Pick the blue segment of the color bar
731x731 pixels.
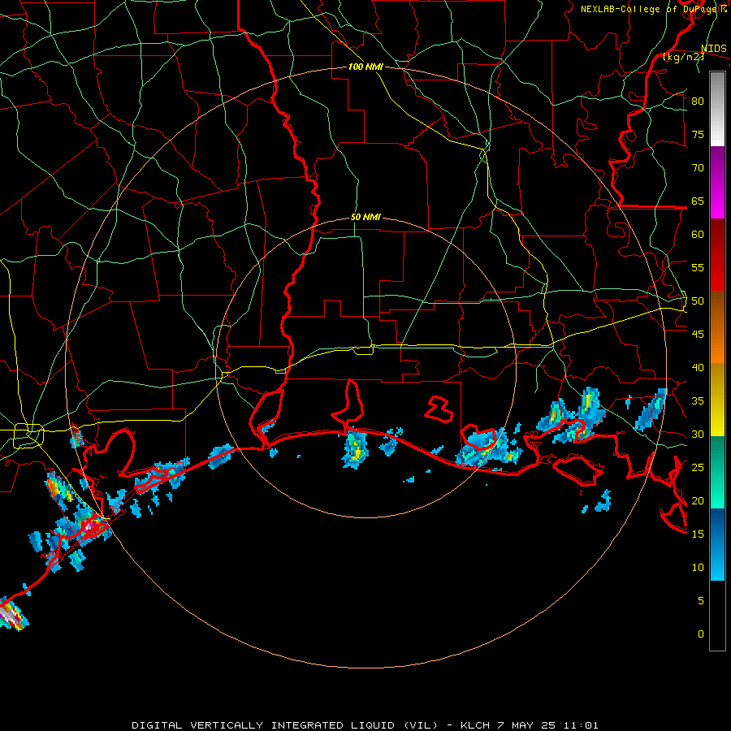(717, 544)
